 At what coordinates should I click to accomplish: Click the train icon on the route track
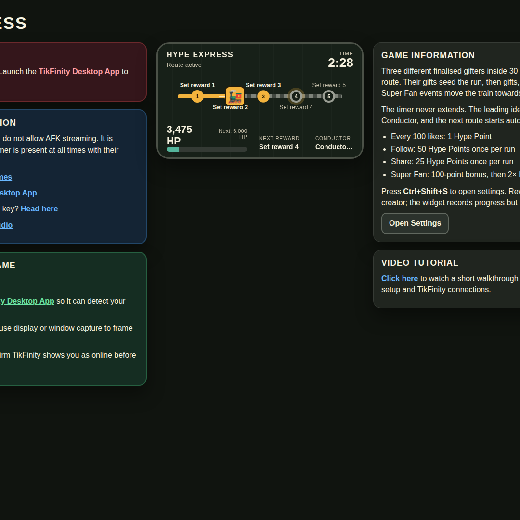(x=235, y=96)
